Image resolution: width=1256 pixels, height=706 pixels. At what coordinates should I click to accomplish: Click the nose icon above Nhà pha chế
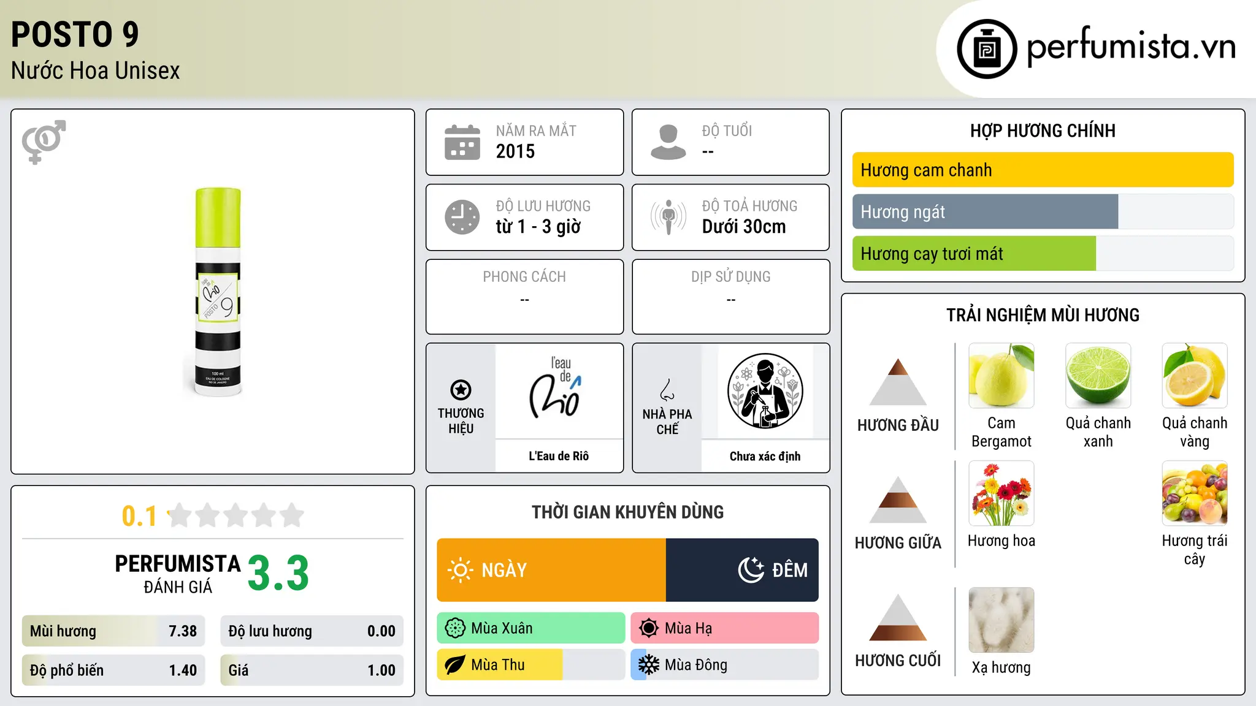pos(667,390)
